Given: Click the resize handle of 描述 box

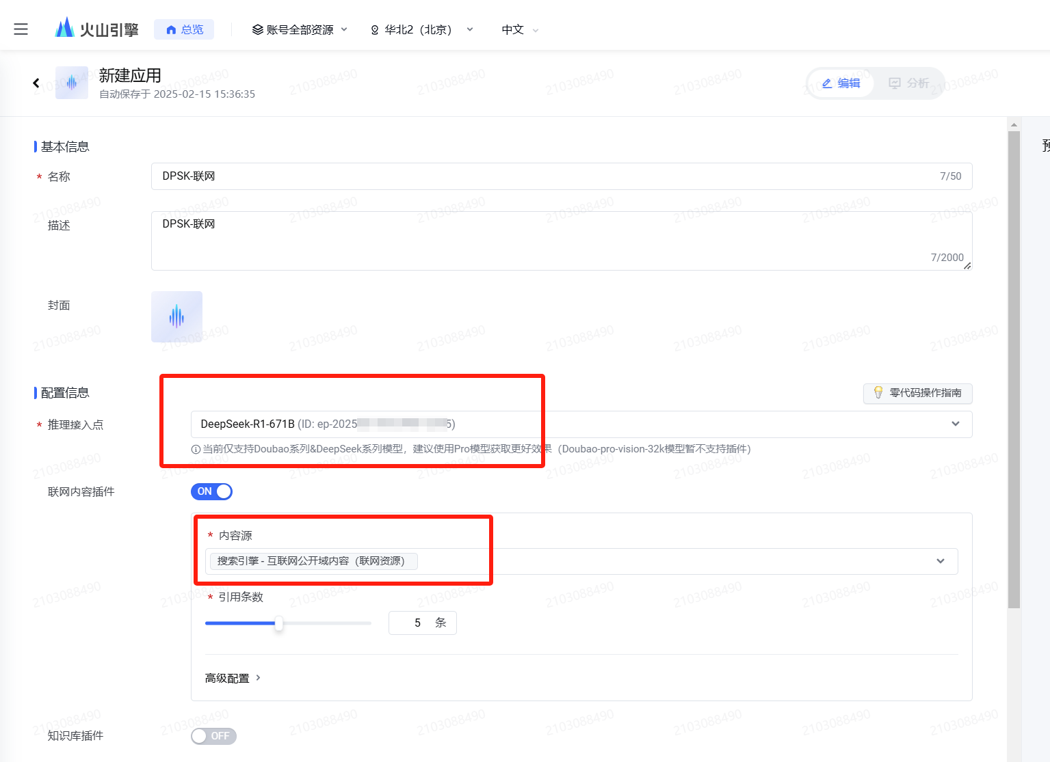Looking at the screenshot, I should 967,266.
